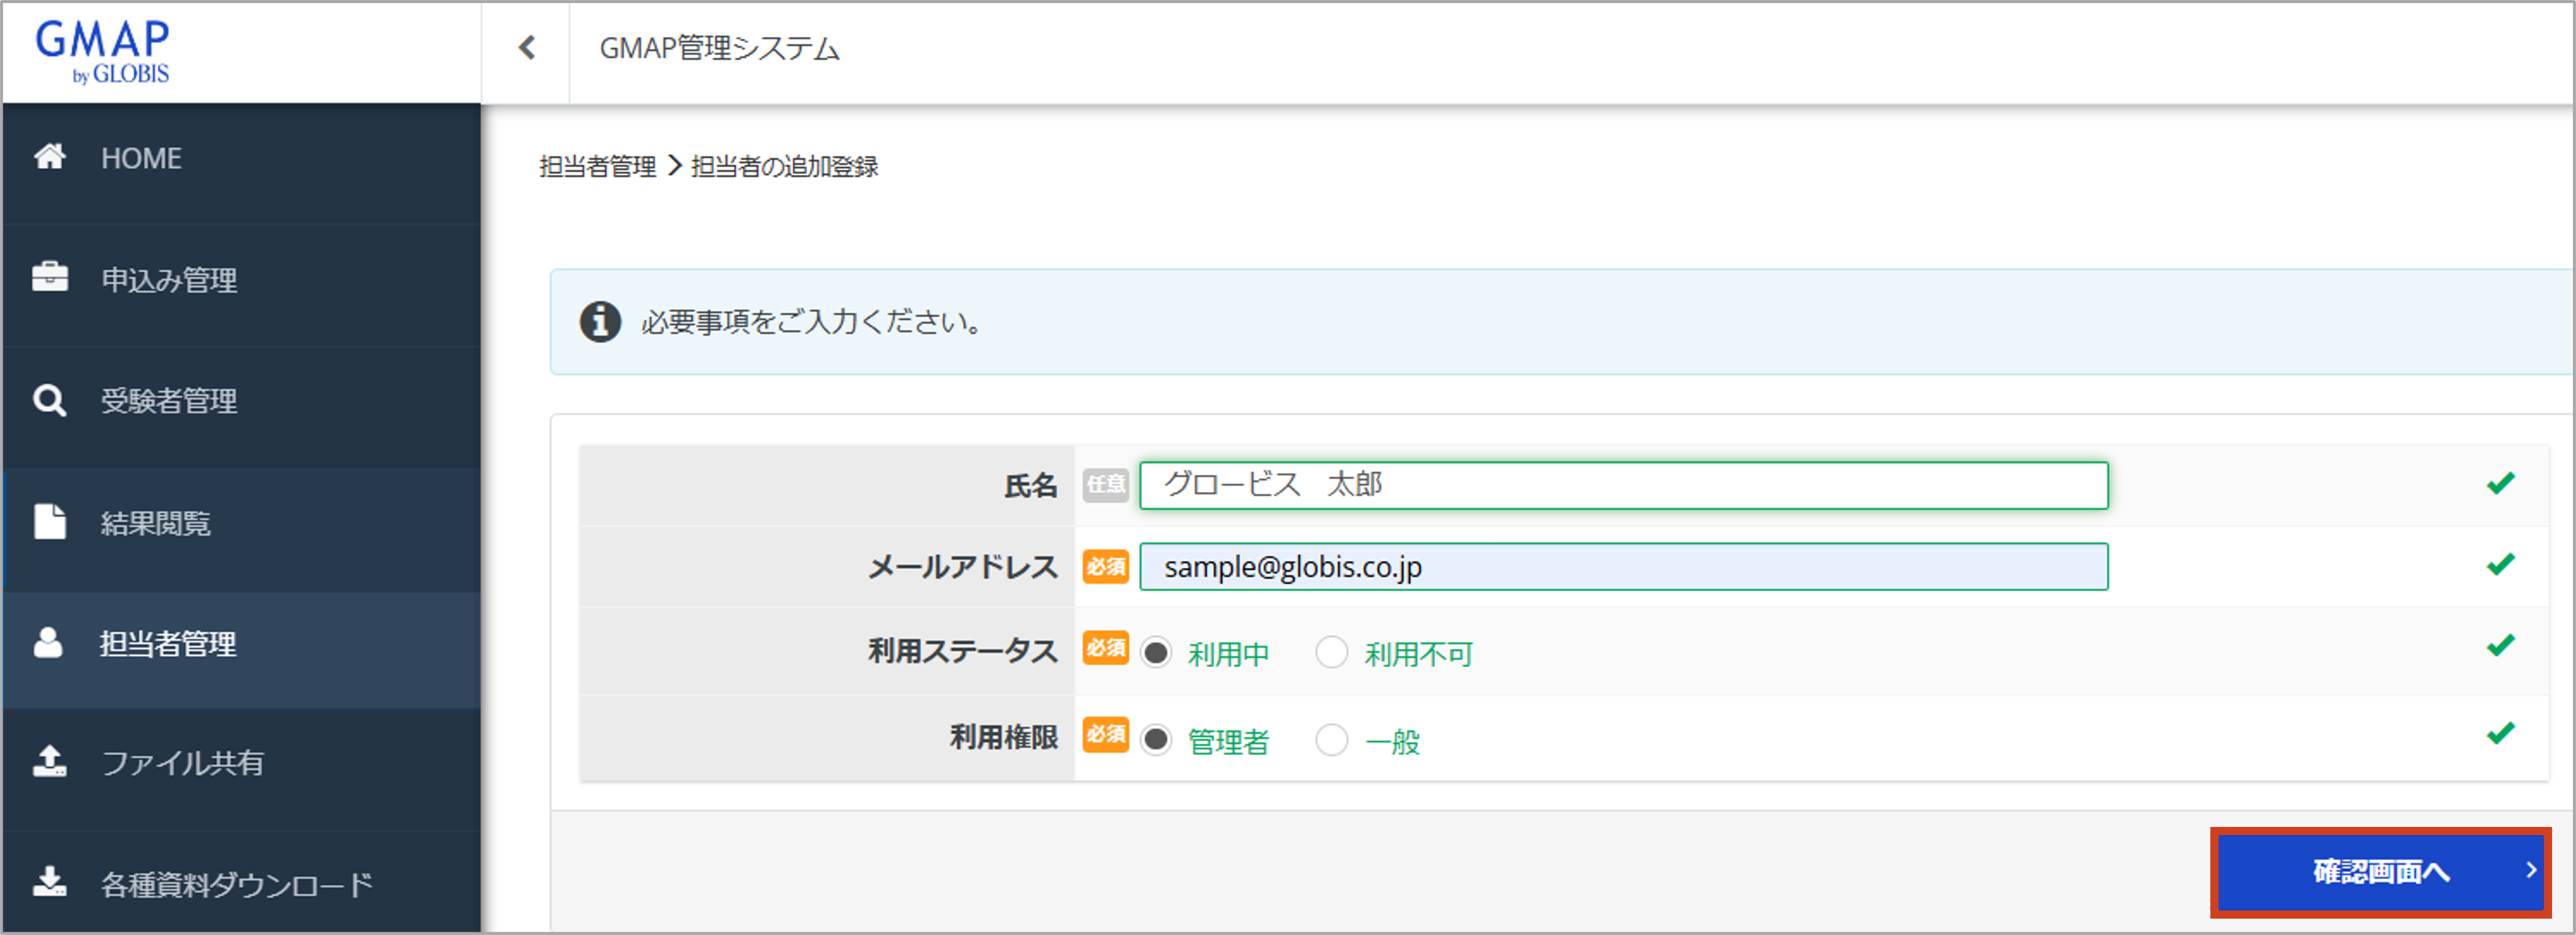Click 担当者管理 breadcrumb link
The image size is (2576, 935).
597,166
